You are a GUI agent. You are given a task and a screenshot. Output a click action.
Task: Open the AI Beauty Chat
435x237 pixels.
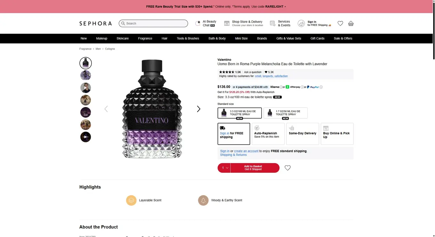tap(198, 23)
